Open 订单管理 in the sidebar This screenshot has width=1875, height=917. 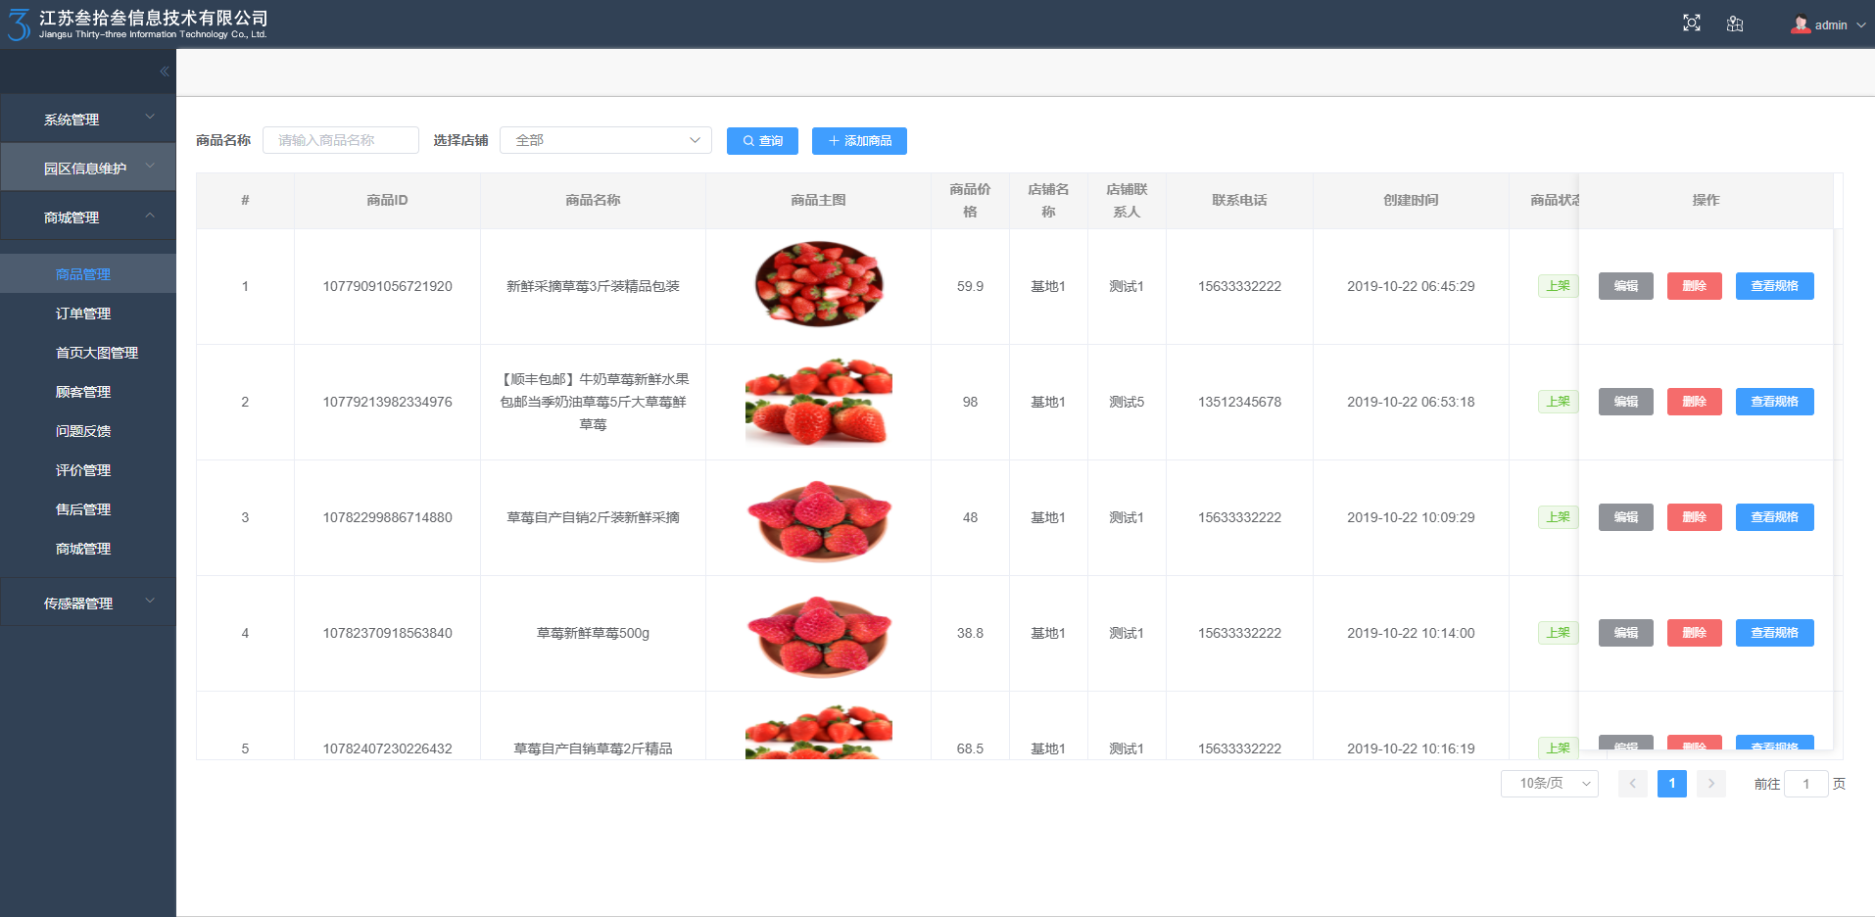(83, 314)
